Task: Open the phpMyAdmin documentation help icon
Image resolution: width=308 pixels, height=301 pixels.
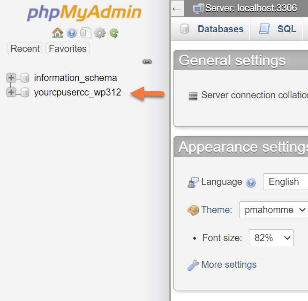Action: point(71,33)
